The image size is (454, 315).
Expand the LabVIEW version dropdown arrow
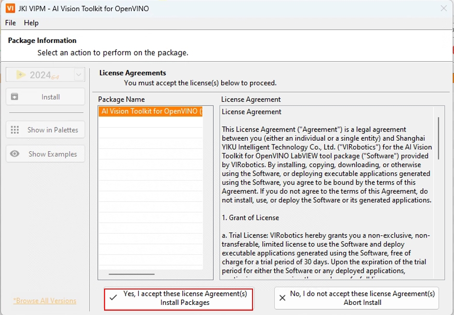79,75
